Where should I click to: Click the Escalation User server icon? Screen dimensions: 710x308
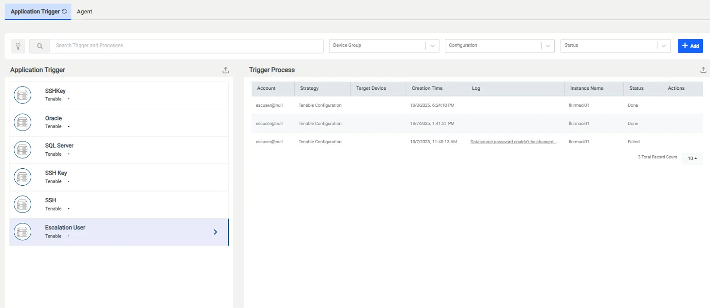tap(22, 232)
